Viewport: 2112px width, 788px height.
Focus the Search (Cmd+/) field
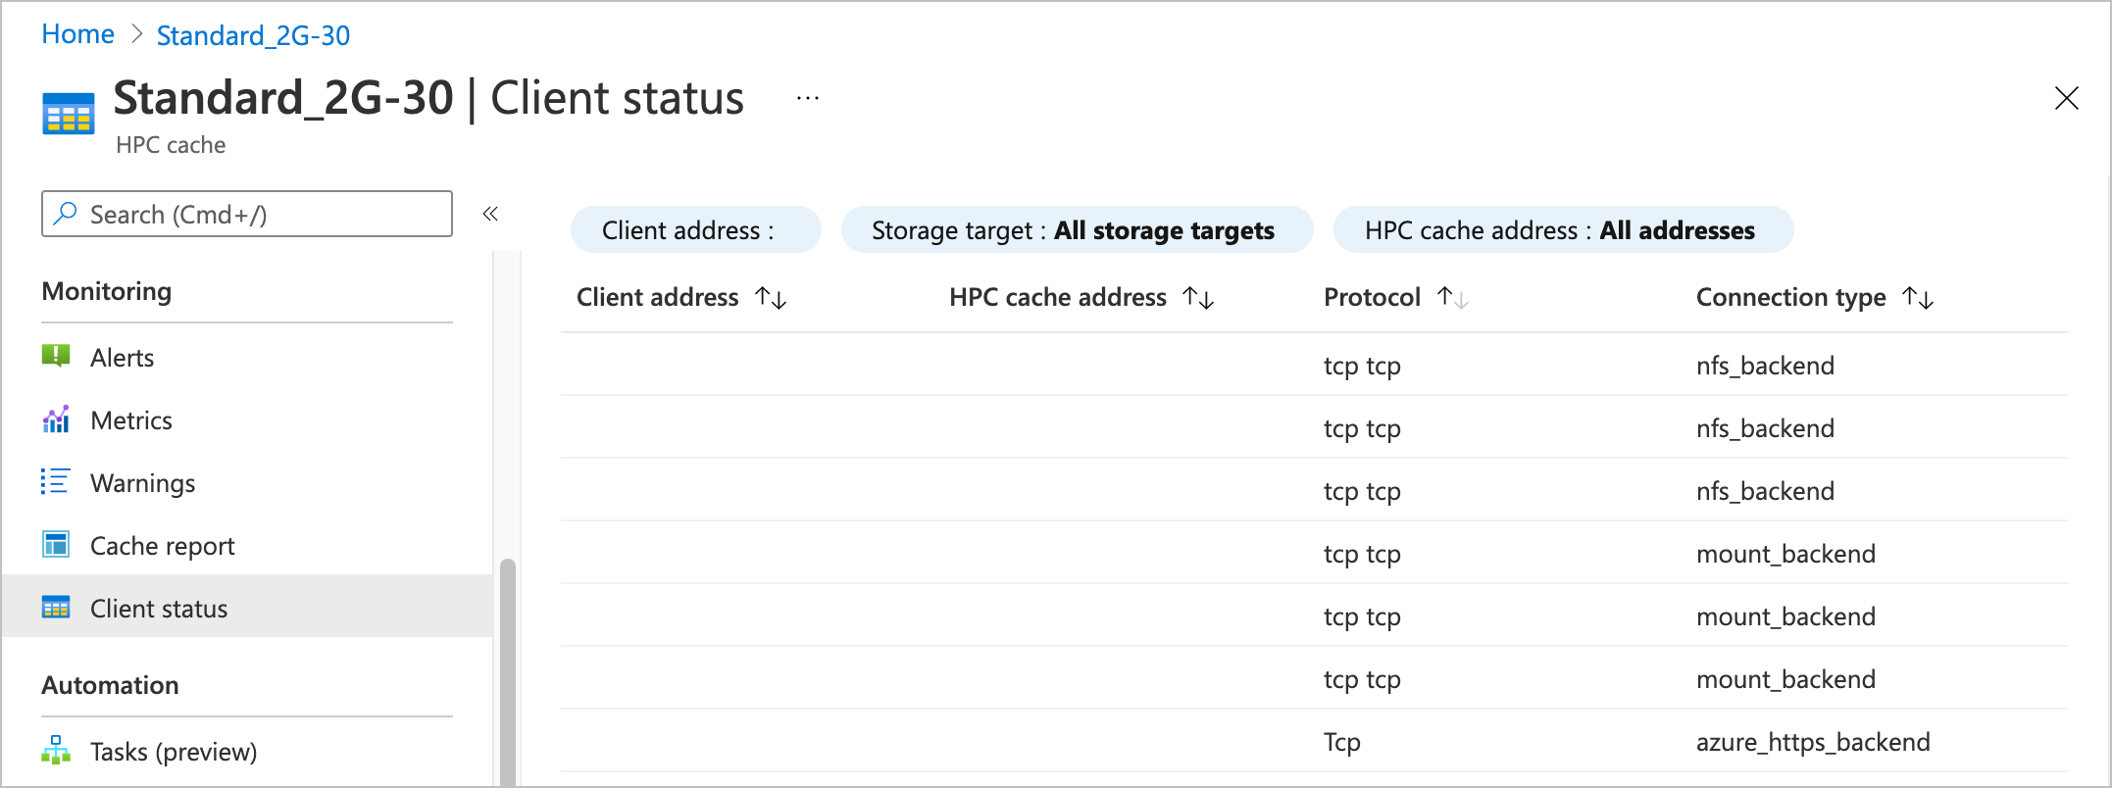tap(247, 214)
